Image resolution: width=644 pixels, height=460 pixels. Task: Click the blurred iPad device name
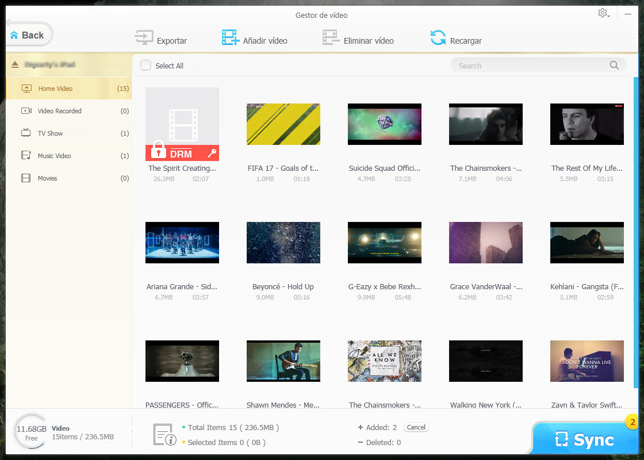(49, 64)
